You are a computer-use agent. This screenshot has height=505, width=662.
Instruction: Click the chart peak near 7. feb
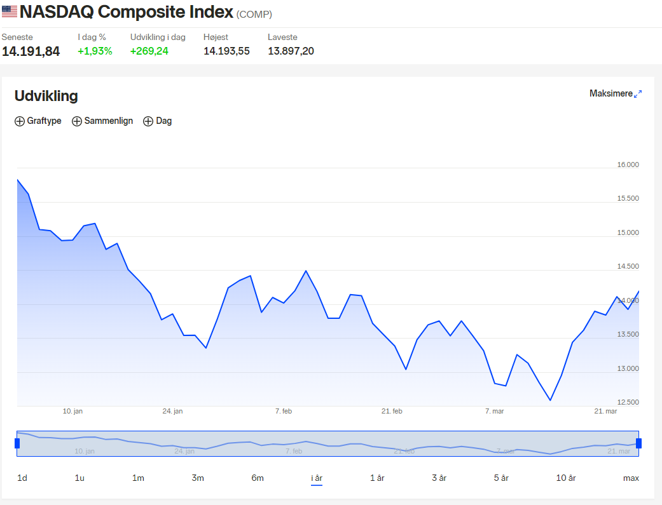(x=306, y=271)
